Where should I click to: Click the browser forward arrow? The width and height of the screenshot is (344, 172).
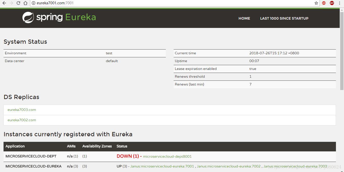tap(11, 3)
